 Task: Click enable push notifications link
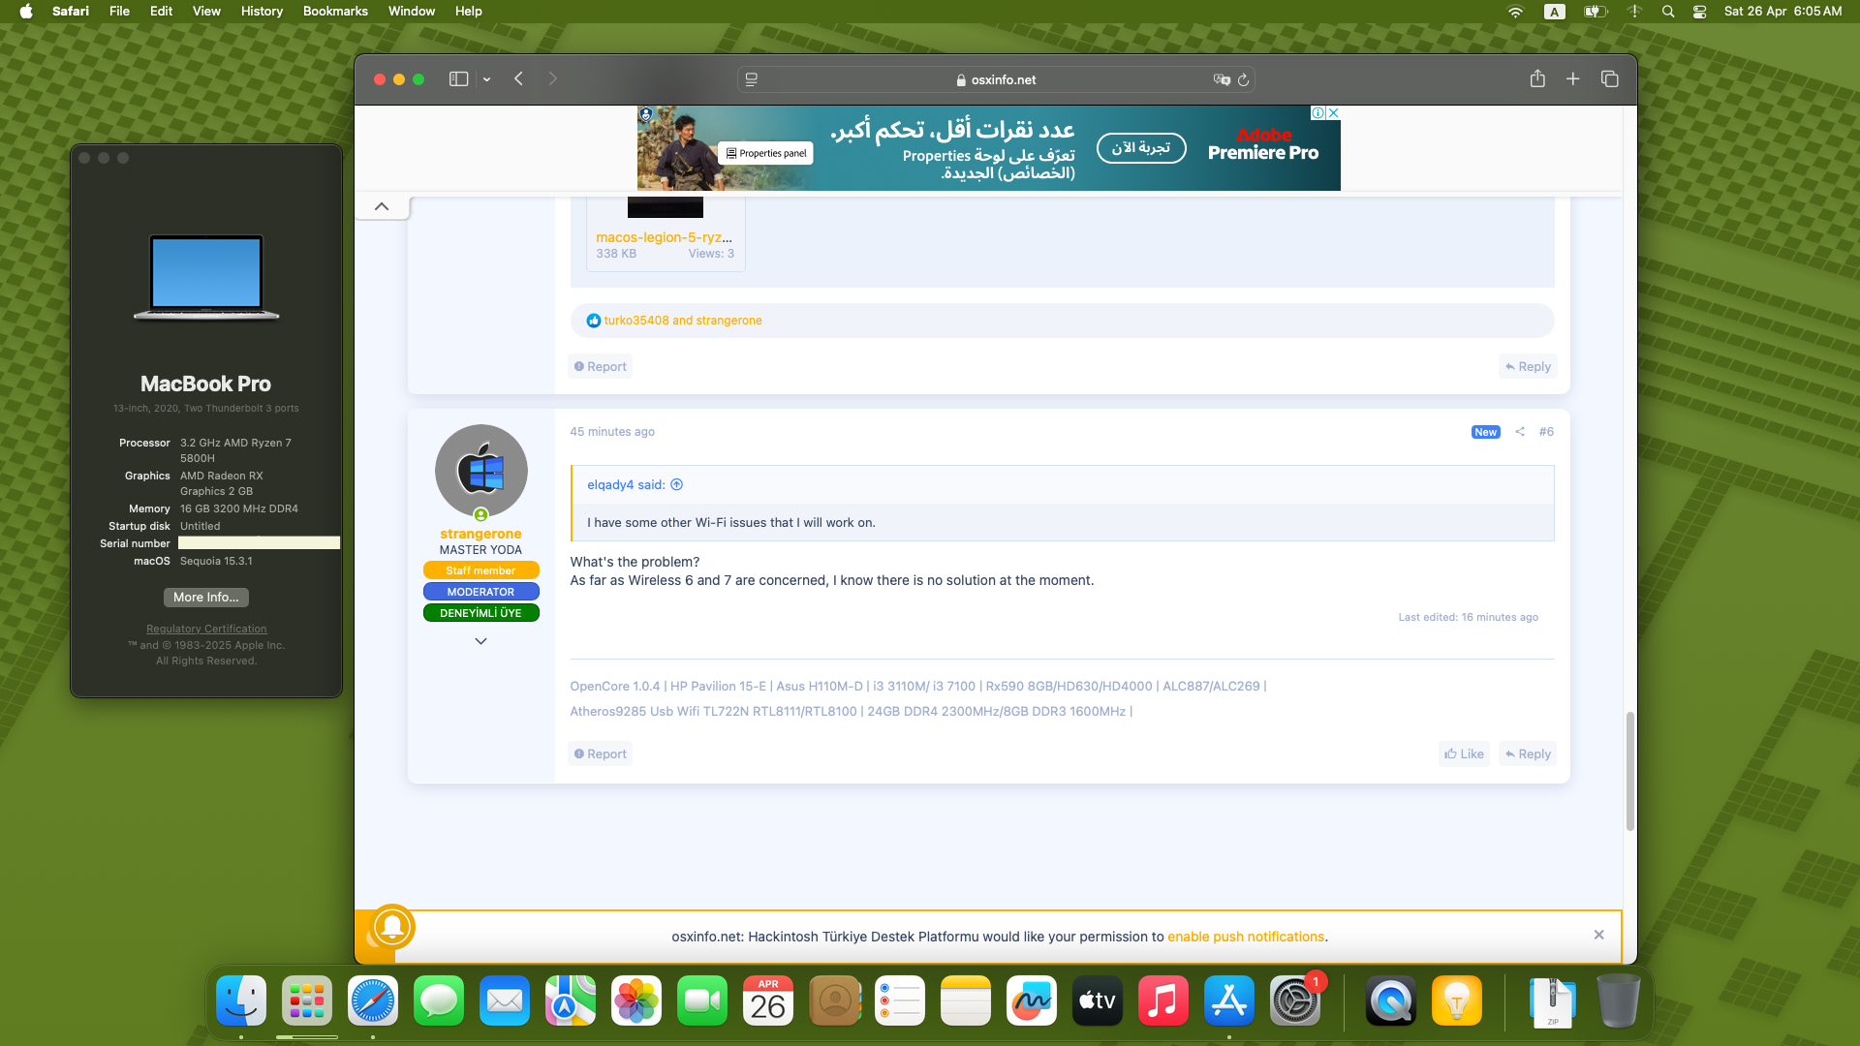pos(1245,937)
